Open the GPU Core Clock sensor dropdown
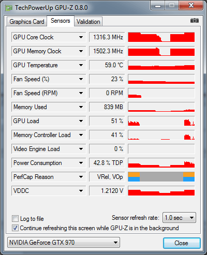 (x=81, y=37)
